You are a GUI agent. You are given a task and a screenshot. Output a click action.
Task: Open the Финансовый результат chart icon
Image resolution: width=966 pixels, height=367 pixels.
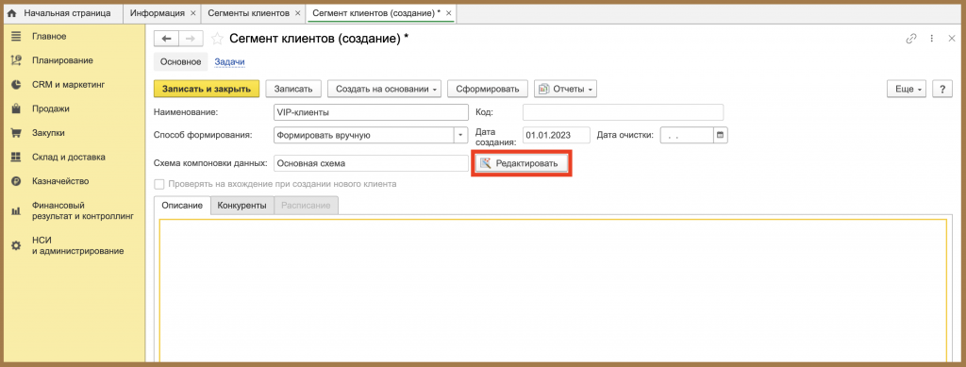(16, 211)
